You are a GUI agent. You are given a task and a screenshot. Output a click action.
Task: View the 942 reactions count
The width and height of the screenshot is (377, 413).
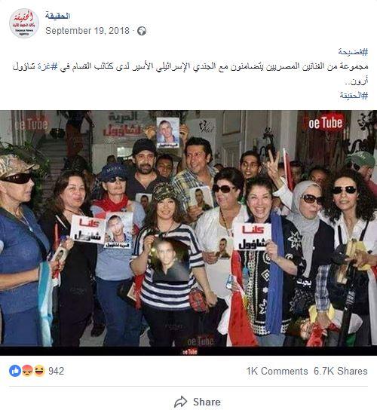56,371
